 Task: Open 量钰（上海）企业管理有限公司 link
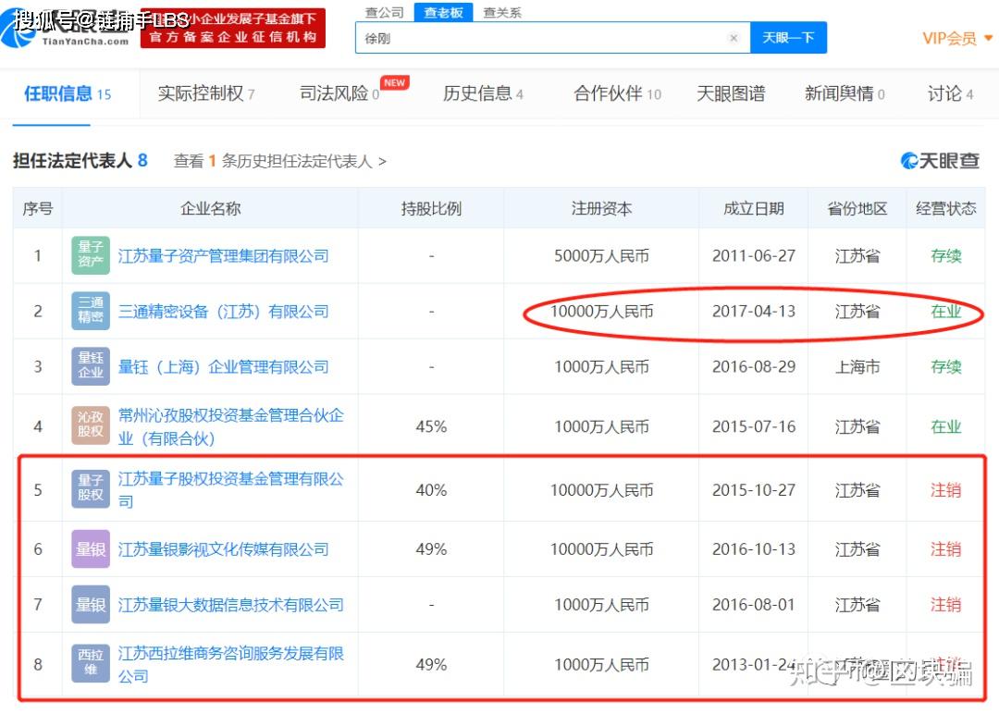[x=223, y=367]
